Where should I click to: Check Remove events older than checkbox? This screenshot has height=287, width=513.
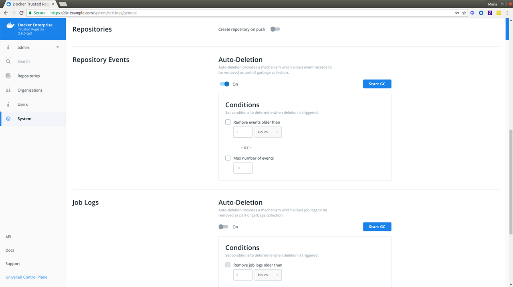[x=228, y=122]
